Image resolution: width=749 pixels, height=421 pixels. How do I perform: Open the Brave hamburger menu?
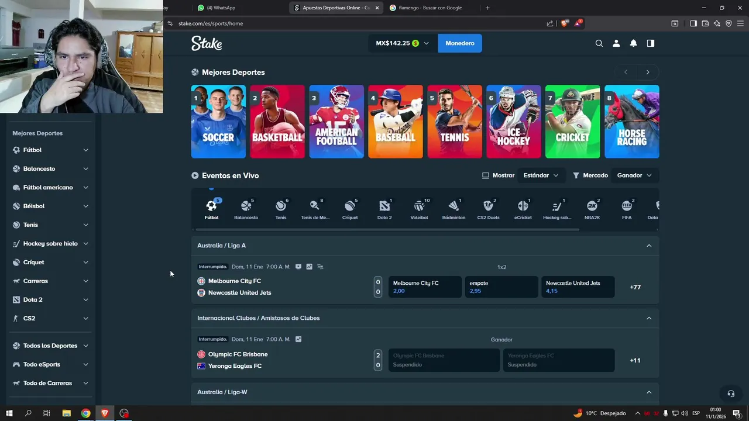coord(740,23)
